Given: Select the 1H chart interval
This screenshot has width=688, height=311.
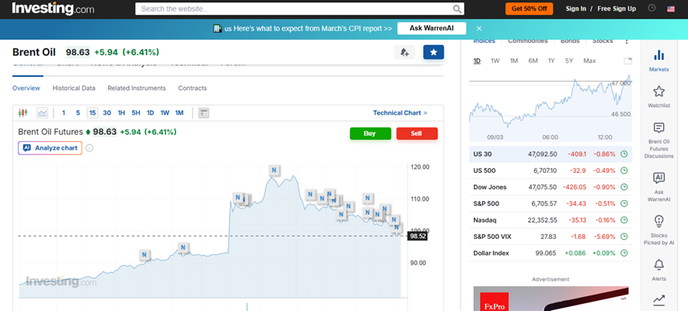Looking at the screenshot, I should (121, 112).
